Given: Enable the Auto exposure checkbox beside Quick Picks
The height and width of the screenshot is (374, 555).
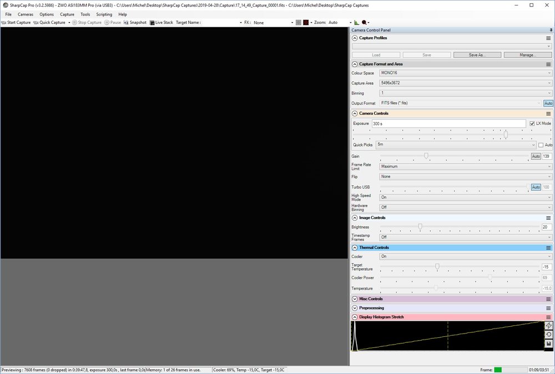Looking at the screenshot, I should (x=541, y=145).
